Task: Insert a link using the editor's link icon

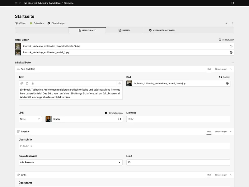Action: click(x=21, y=83)
